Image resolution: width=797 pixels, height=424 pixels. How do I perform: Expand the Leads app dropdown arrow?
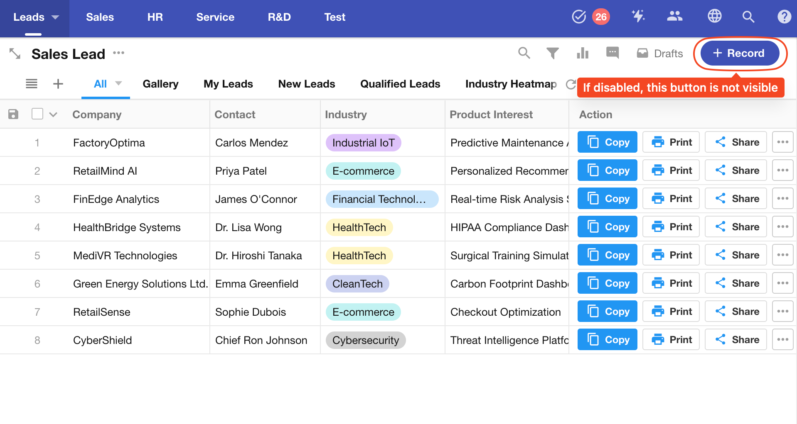[x=55, y=17]
